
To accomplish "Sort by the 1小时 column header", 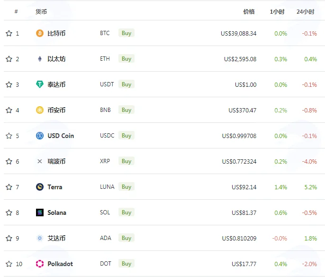I will 277,11.
